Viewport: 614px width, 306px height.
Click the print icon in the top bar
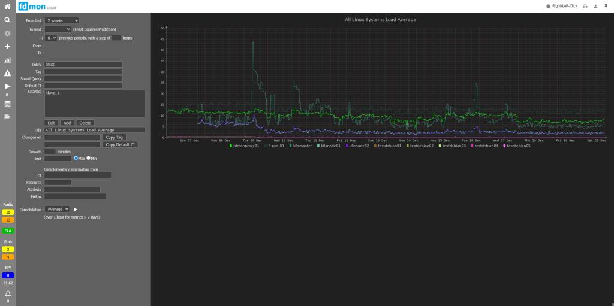(585, 6)
